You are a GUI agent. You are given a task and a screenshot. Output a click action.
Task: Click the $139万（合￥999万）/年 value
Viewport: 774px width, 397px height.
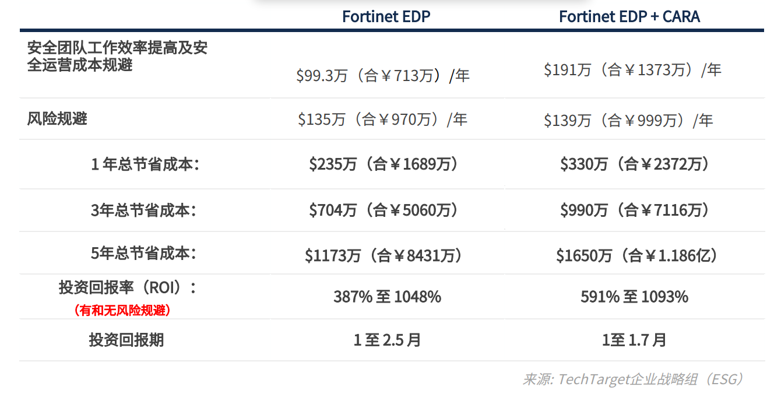point(628,121)
